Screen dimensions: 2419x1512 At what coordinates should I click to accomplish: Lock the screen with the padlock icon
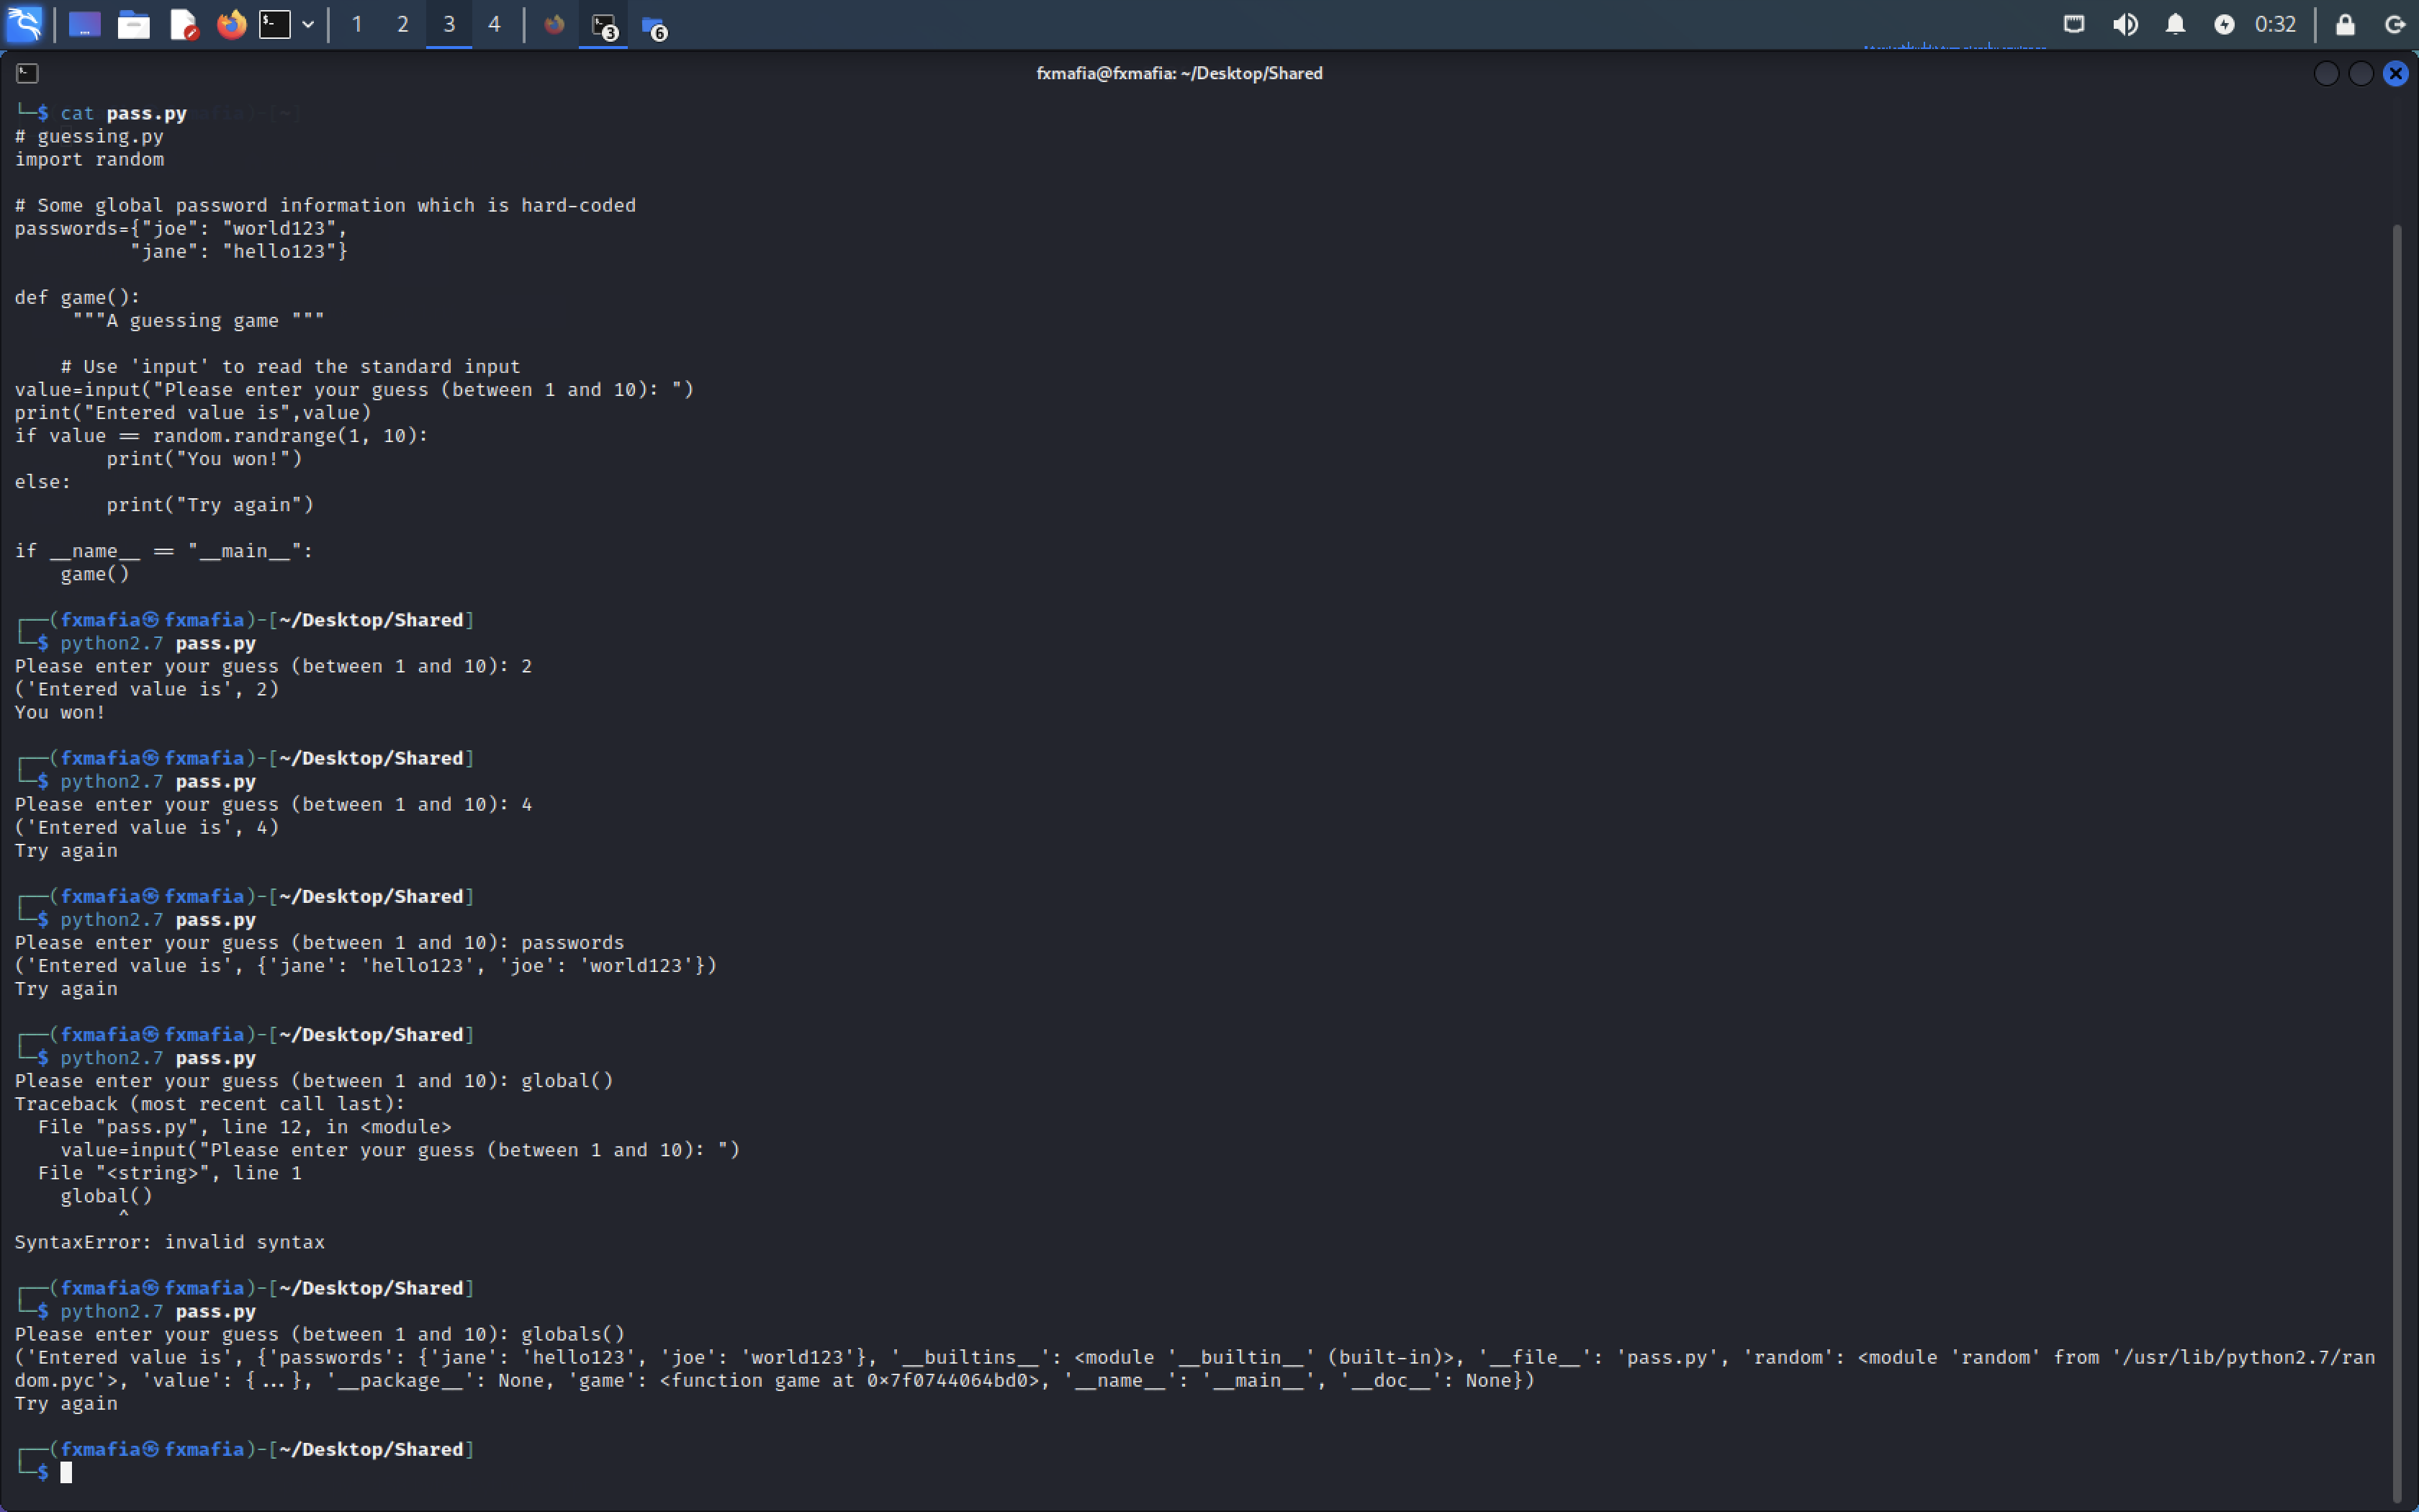[x=2345, y=24]
